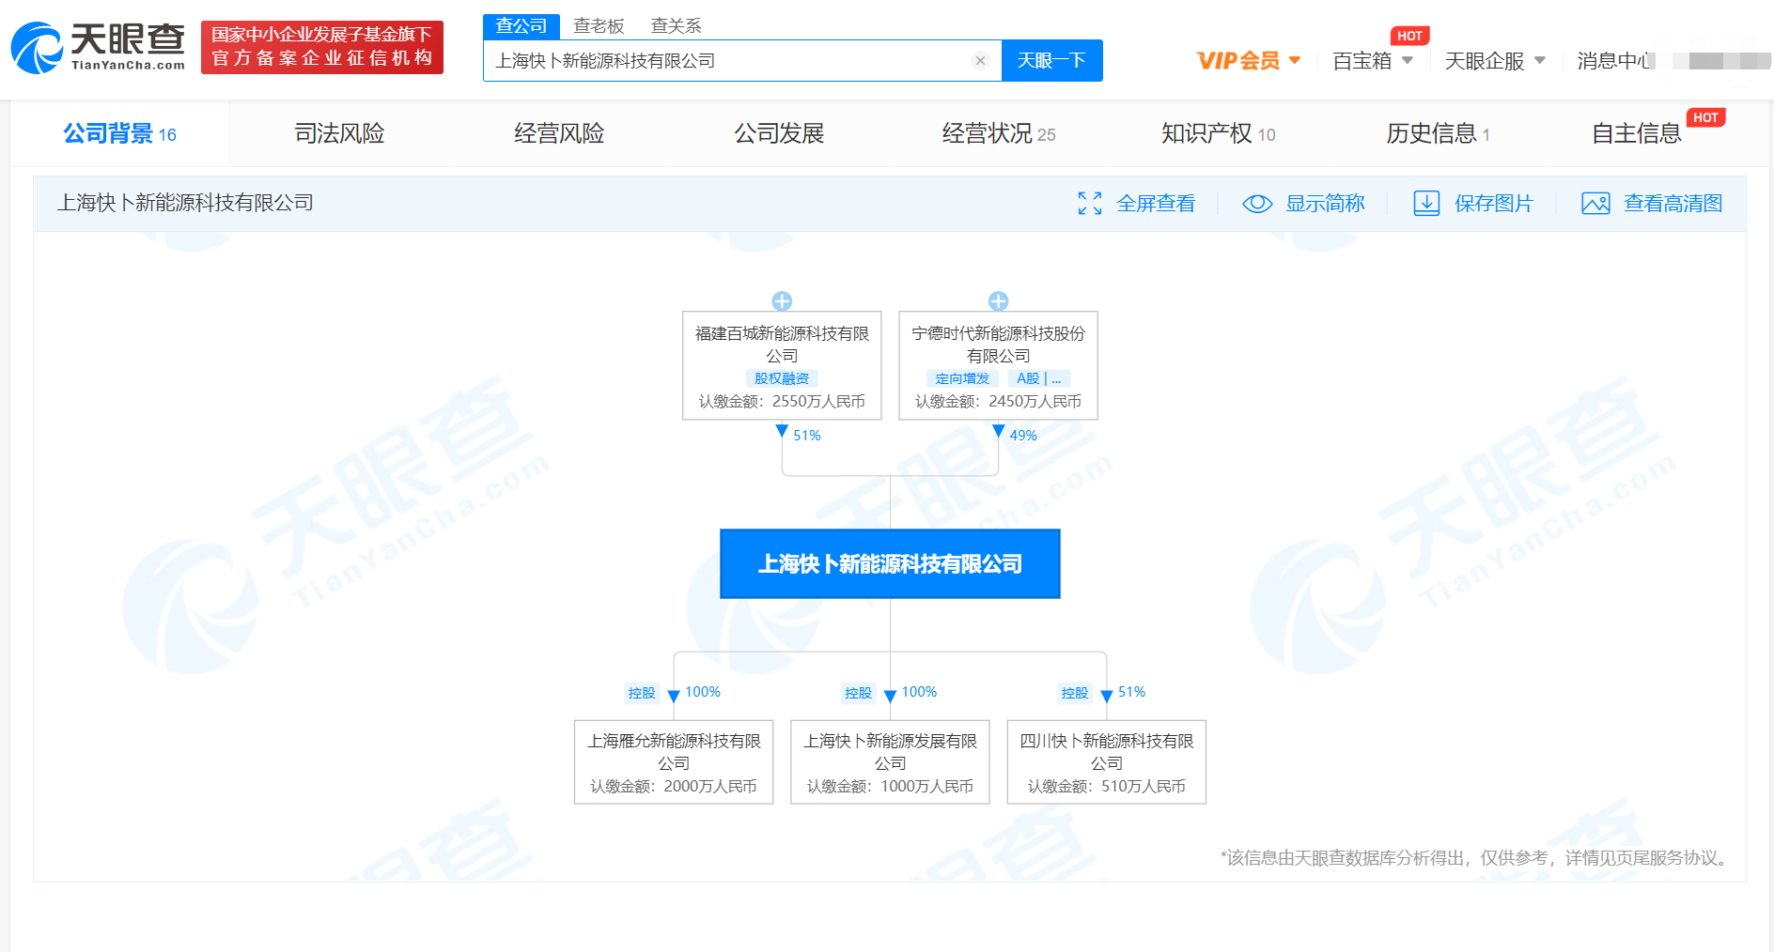Click the 保存图片 text link
The height and width of the screenshot is (952, 1774).
click(1493, 204)
